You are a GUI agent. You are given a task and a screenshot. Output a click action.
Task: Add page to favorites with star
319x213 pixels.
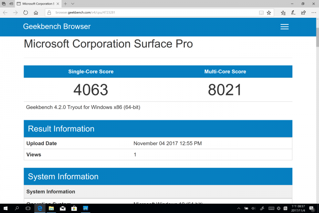coord(269,12)
